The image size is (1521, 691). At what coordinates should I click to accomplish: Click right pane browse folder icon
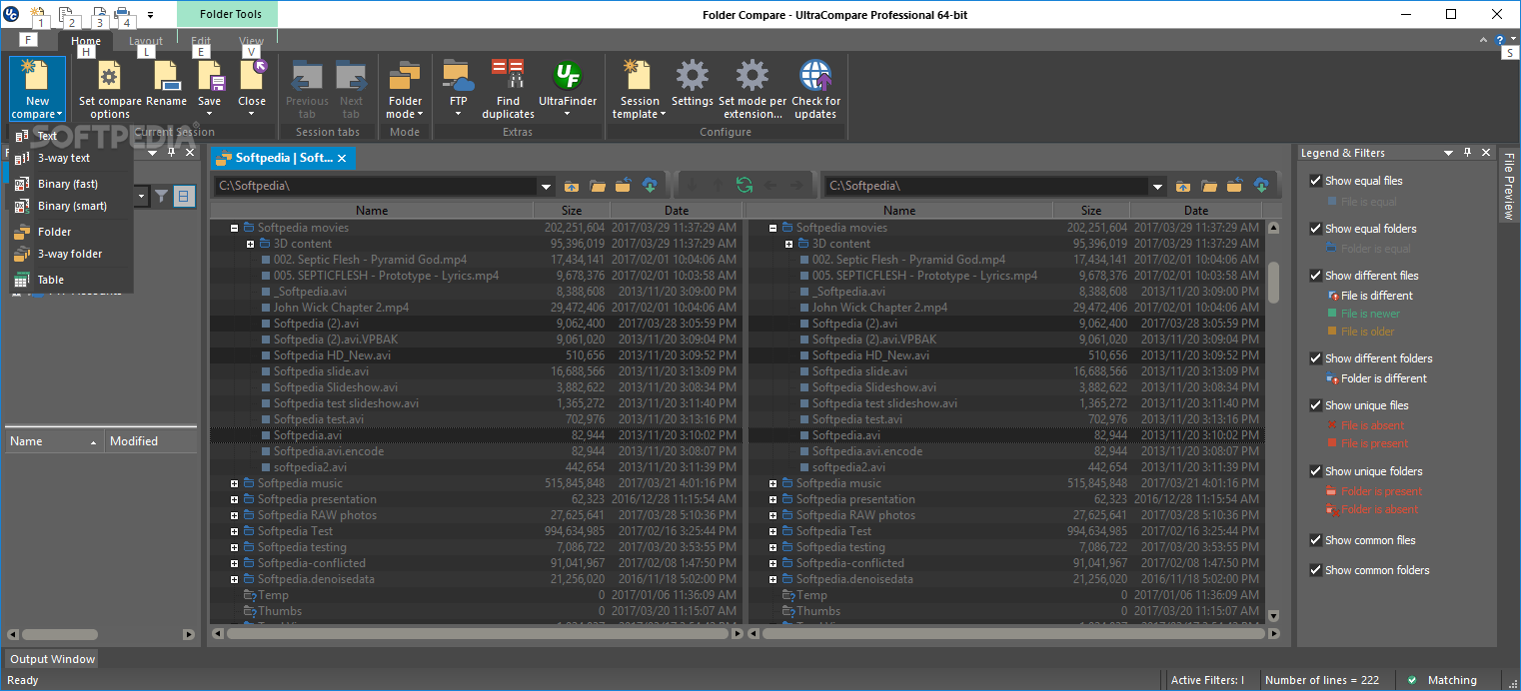1209,186
